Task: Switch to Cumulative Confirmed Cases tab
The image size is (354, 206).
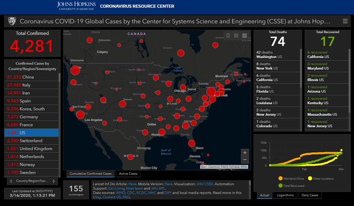Action: pyautogui.click(x=91, y=174)
